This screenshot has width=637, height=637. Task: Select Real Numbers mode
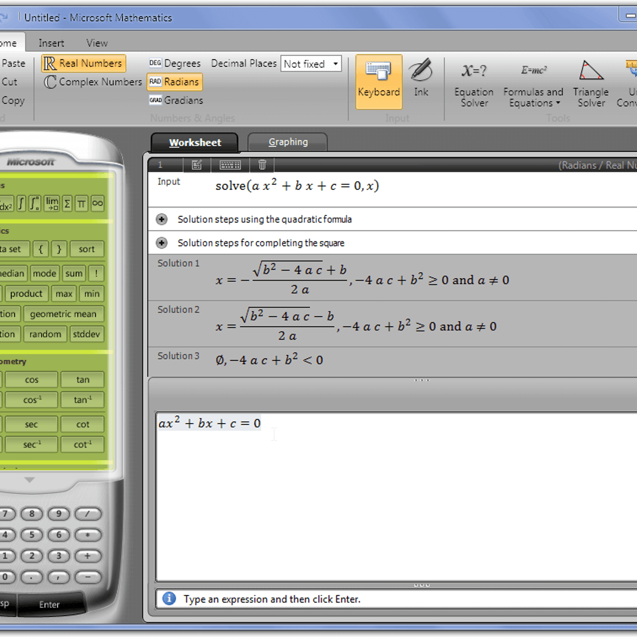[x=84, y=63]
